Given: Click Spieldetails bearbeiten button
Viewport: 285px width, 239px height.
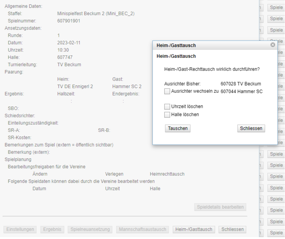Looking at the screenshot, I should 220,207.
